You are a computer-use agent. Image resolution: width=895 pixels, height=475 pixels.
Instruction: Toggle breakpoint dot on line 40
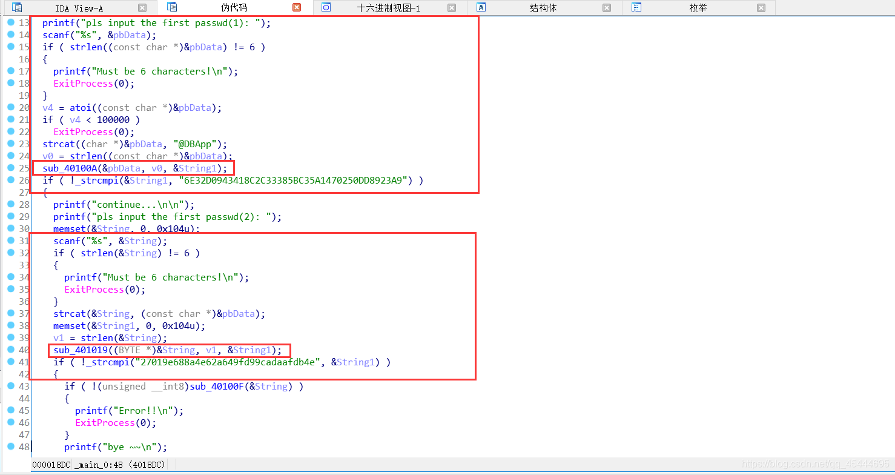click(x=10, y=350)
